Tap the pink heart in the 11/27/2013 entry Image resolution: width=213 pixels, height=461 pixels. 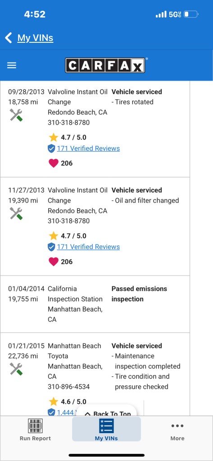[x=53, y=262]
